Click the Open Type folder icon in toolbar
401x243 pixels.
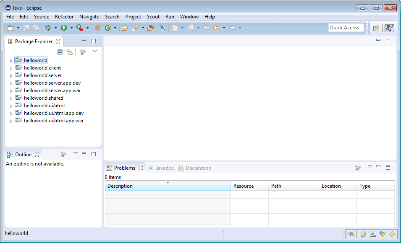[125, 28]
